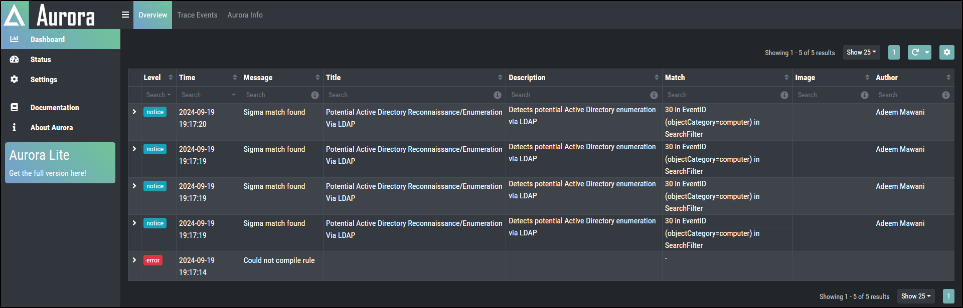The image size is (963, 308).
Task: Click the Aurora triangle logo
Action: pyautogui.click(x=15, y=15)
